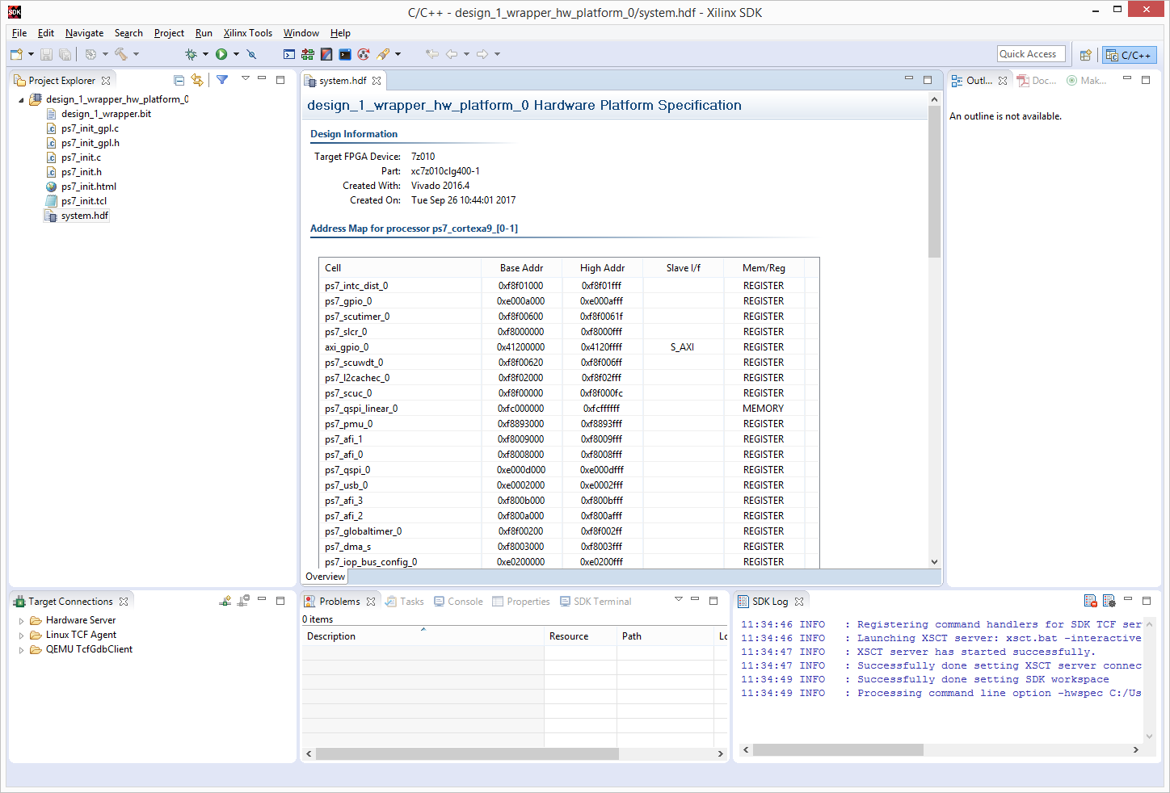Click the green Run button icon
Screen dimensions: 1170x793
(221, 54)
